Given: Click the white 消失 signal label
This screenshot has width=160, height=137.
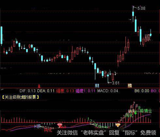Looking at the screenshot, I should coord(131,111).
